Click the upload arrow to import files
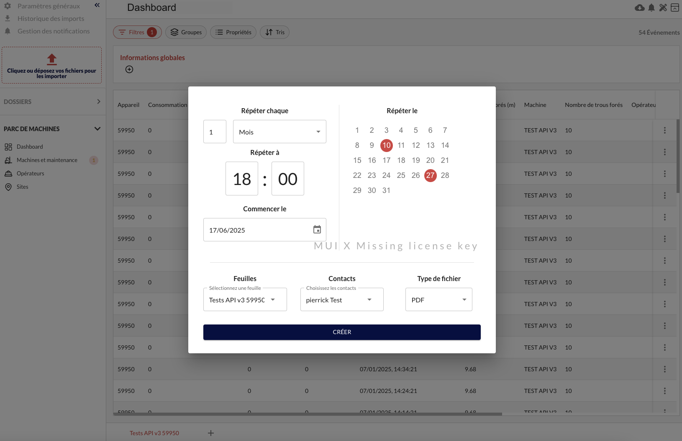The height and width of the screenshot is (441, 682). [x=51, y=59]
